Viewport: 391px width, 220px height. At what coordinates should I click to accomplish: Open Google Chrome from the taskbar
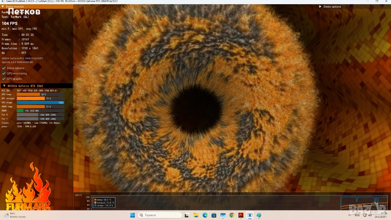coord(232,215)
